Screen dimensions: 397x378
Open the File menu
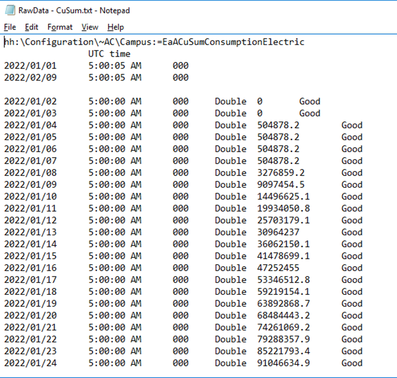(x=10, y=27)
